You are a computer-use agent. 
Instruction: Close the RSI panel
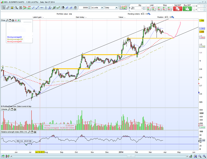(35, 132)
